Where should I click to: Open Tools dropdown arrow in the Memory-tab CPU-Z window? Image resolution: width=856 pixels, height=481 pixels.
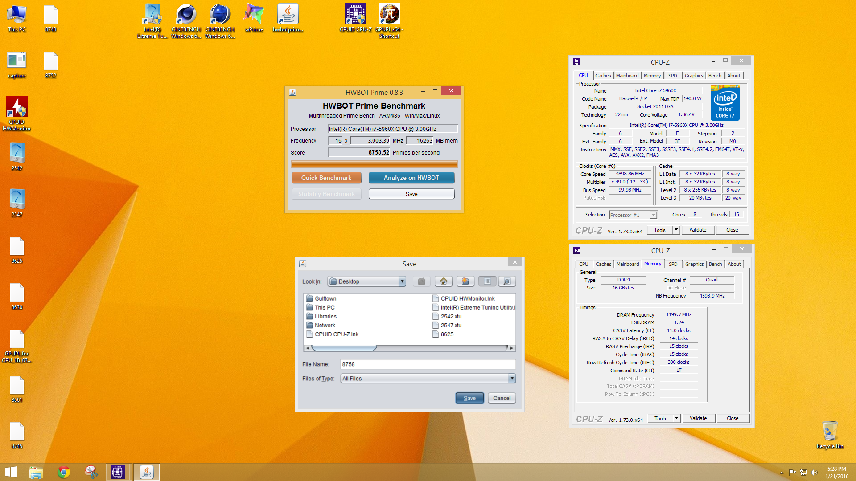(676, 418)
